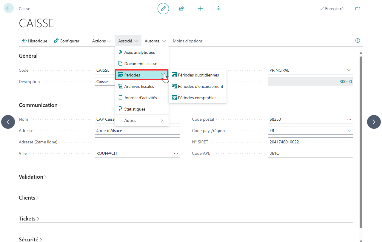This screenshot has height=242, width=382.
Task: Click the trash delete icon
Action: click(218, 9)
